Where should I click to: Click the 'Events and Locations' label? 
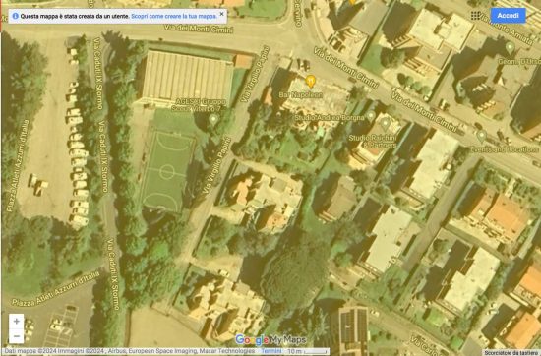pyautogui.click(x=505, y=149)
